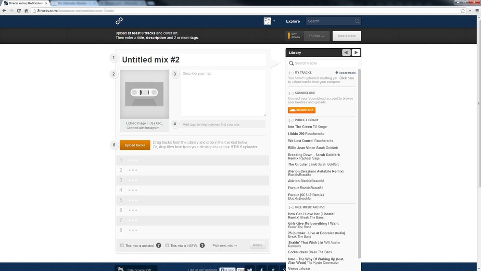This screenshot has width=481, height=271.
Task: Select track Into The Green by Till Kruger
Action: click(x=308, y=127)
